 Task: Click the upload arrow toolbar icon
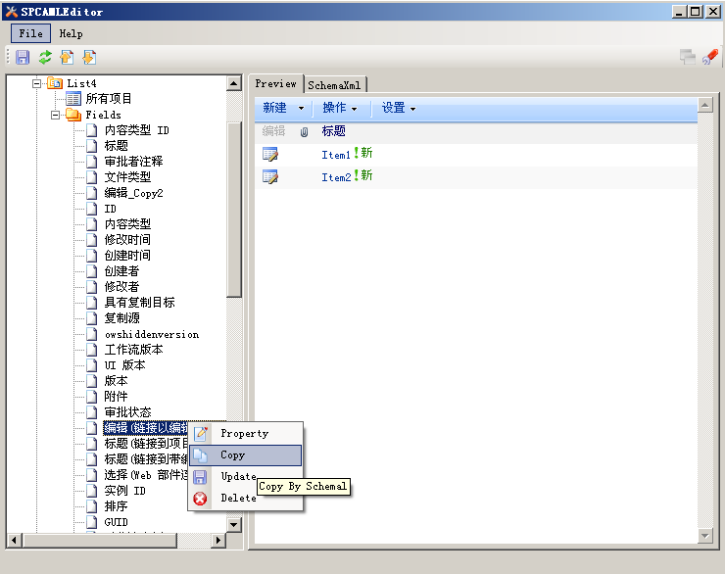(x=67, y=58)
